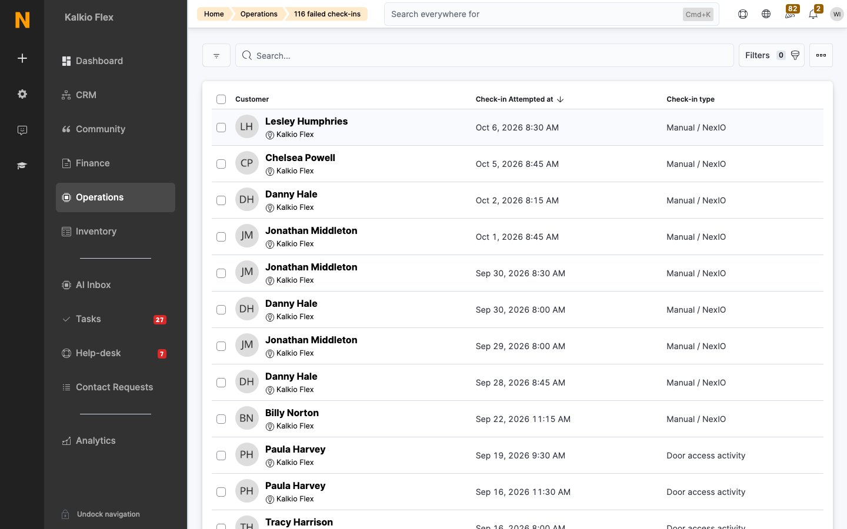Check the Oct 2, 2026 Danny Hale row

tap(221, 200)
